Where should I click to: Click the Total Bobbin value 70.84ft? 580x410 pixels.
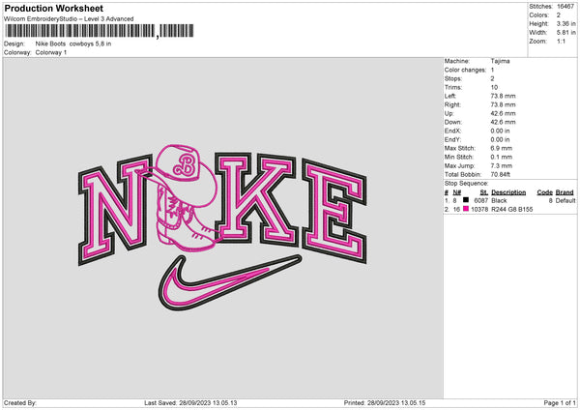(501, 174)
